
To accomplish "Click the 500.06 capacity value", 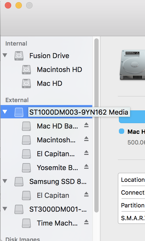I will pos(136,142).
